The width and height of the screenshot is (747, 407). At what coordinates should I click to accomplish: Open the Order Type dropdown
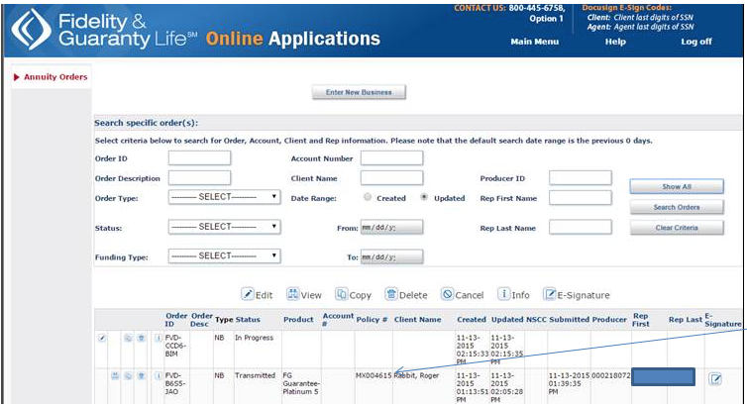click(224, 197)
